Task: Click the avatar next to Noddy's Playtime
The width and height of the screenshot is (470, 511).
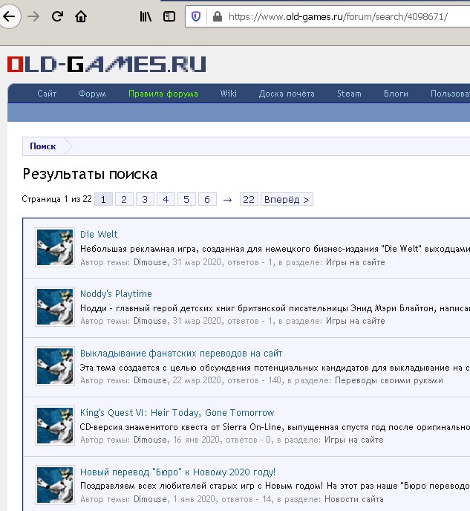Action: pyautogui.click(x=55, y=307)
